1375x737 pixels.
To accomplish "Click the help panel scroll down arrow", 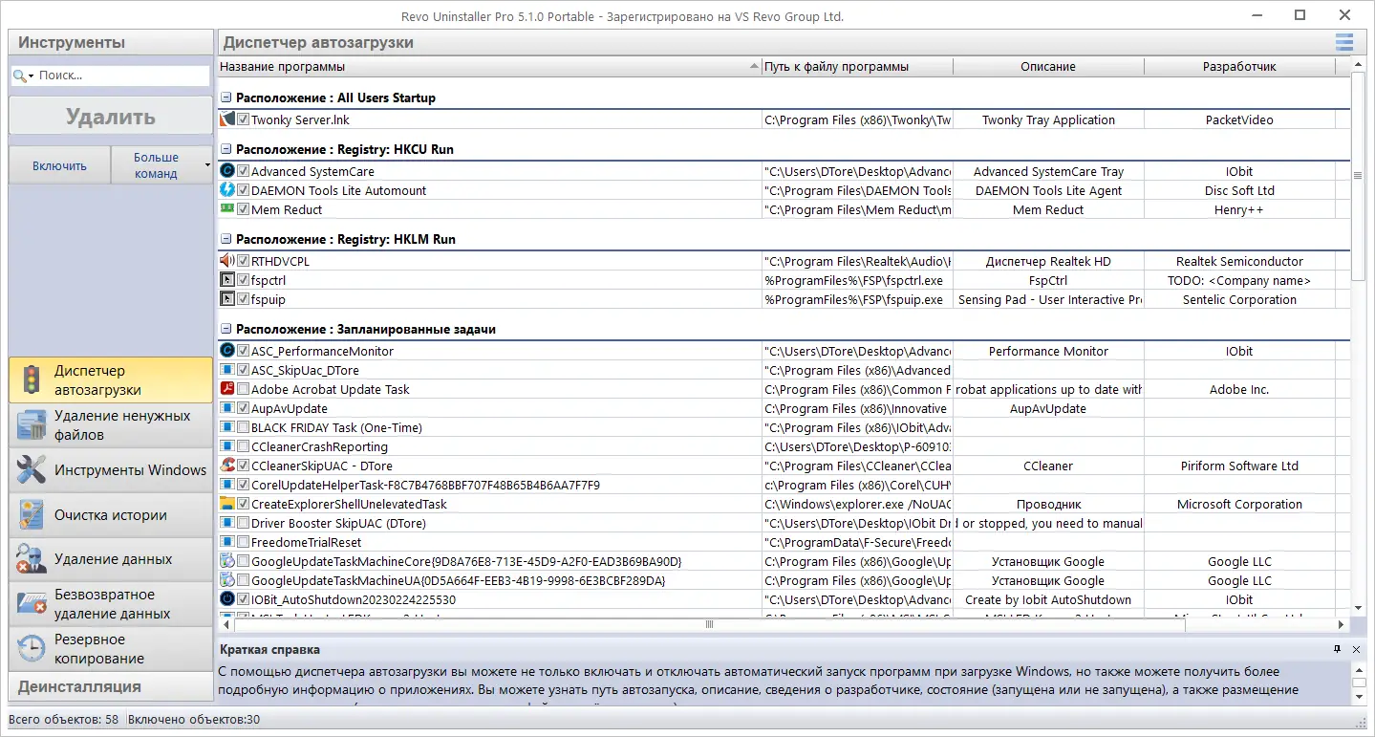I will pos(1359,698).
